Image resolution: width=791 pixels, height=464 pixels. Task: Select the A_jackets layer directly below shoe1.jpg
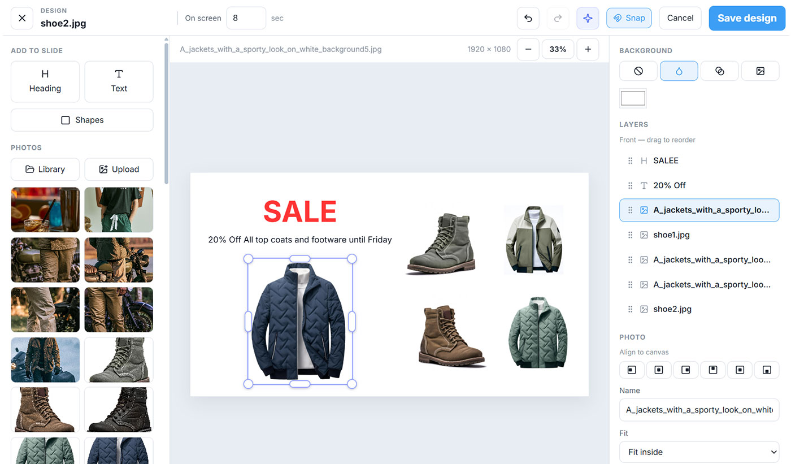[x=699, y=259]
